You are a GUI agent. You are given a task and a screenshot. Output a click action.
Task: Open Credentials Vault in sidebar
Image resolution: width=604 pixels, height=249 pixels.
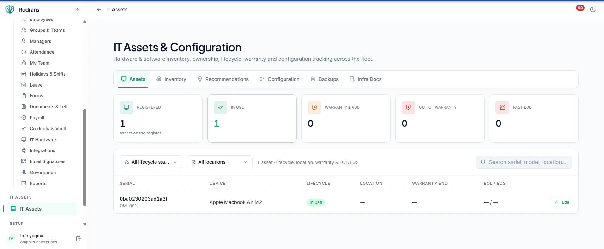point(48,129)
